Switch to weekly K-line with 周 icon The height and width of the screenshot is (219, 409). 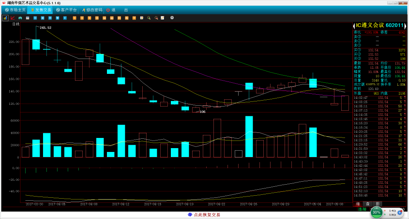(x=43, y=18)
